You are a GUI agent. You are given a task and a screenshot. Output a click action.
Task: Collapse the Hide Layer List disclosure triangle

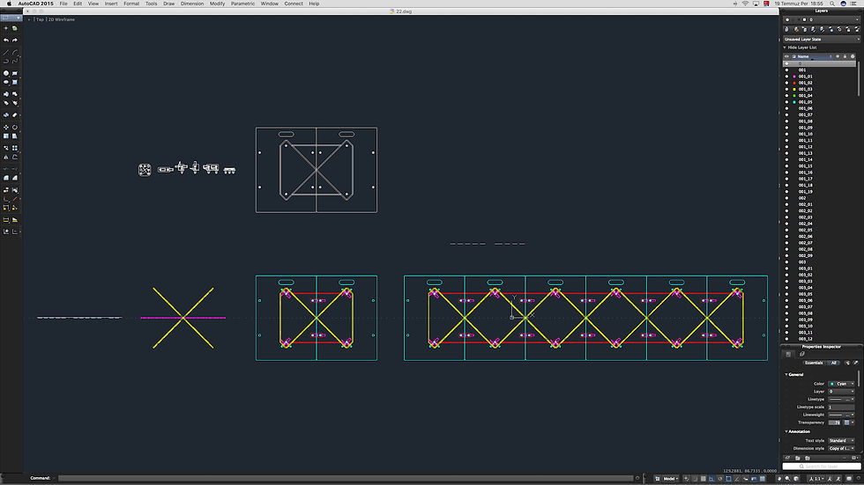785,48
